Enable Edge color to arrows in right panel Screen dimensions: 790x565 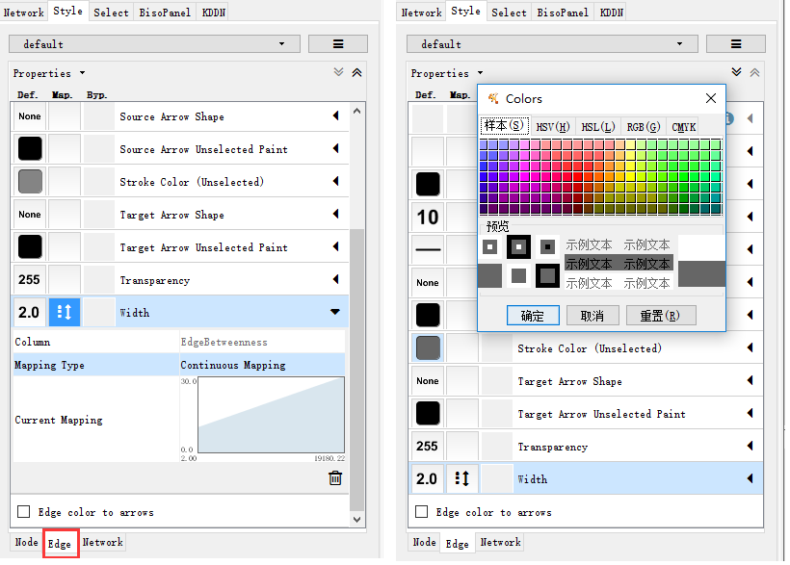pyautogui.click(x=421, y=512)
